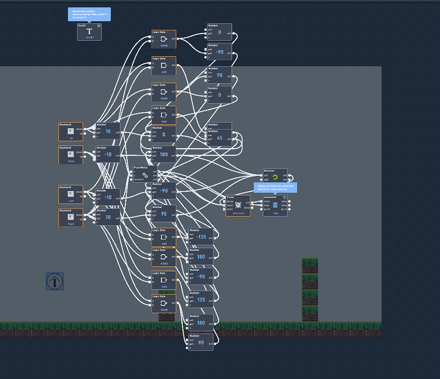Click the Push Motor 'forward' input port
The width and height of the screenshot is (440, 379).
[x=131, y=179]
